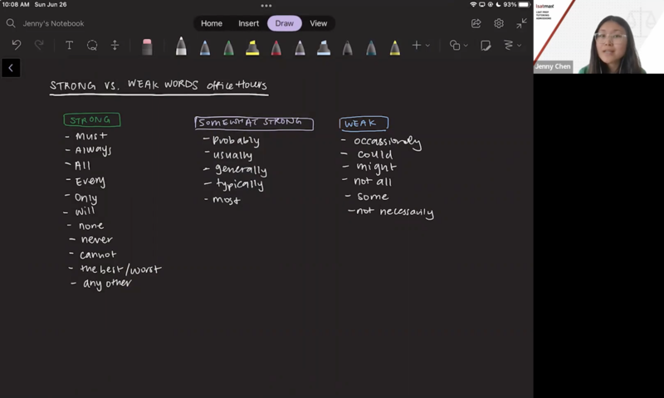The width and height of the screenshot is (664, 398).
Task: Choose the Insert Space tool
Action: tap(115, 46)
